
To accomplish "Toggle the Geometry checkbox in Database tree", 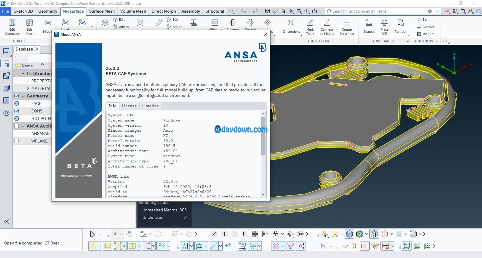I will point(17,96).
